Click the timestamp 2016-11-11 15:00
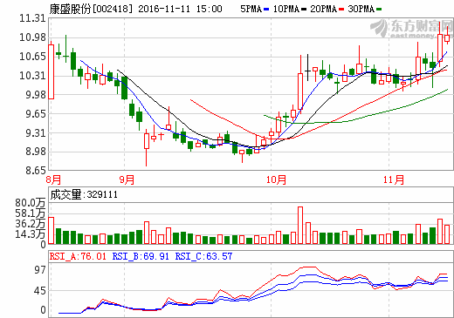This screenshot has height=318, width=454. [x=180, y=9]
